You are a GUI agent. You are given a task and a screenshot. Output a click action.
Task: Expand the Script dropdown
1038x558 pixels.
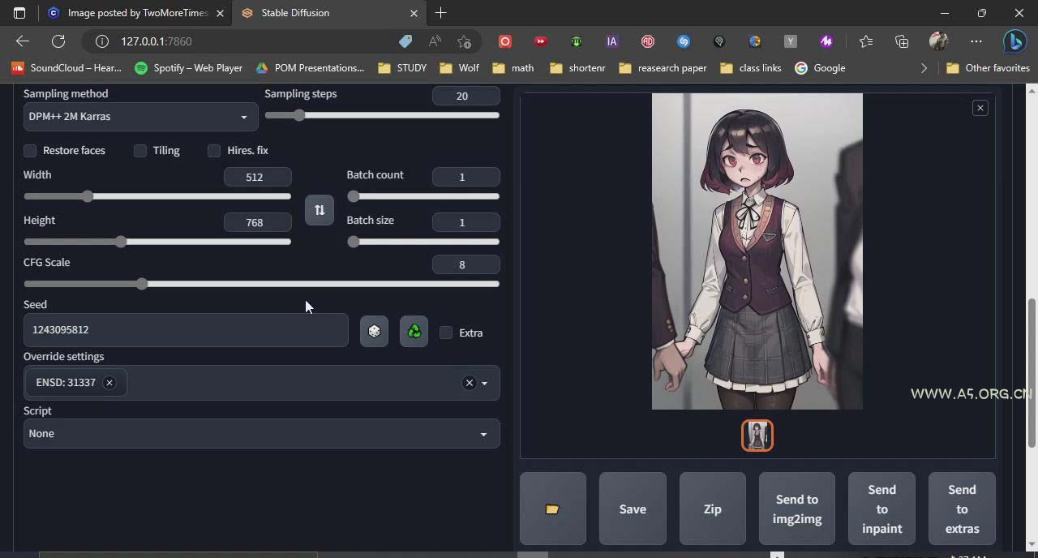(261, 434)
